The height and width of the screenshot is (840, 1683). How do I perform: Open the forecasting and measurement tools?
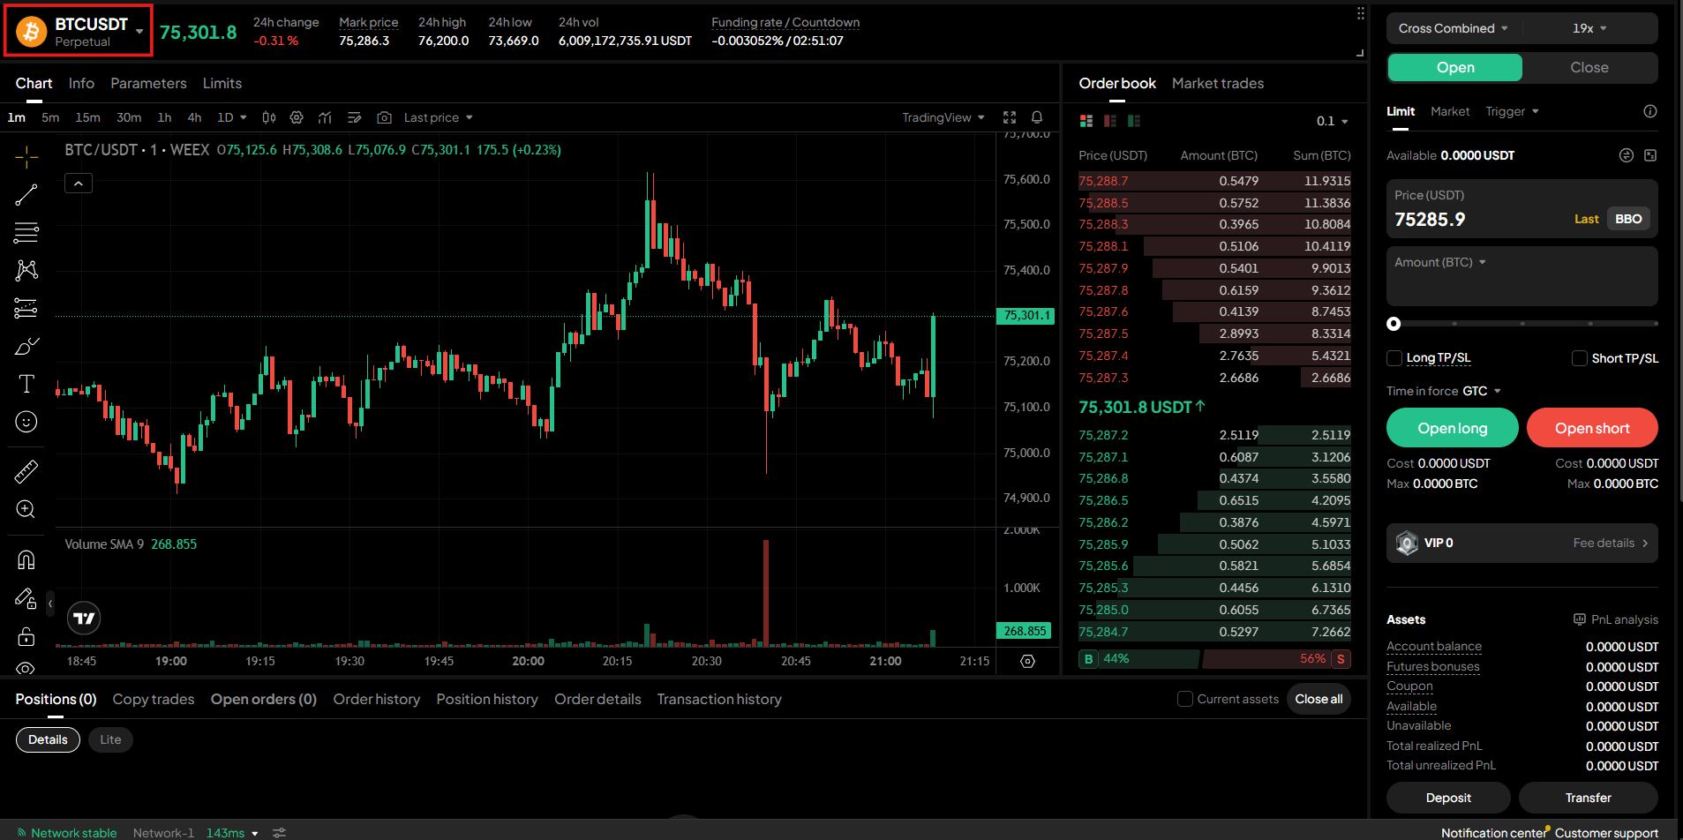pyautogui.click(x=26, y=308)
